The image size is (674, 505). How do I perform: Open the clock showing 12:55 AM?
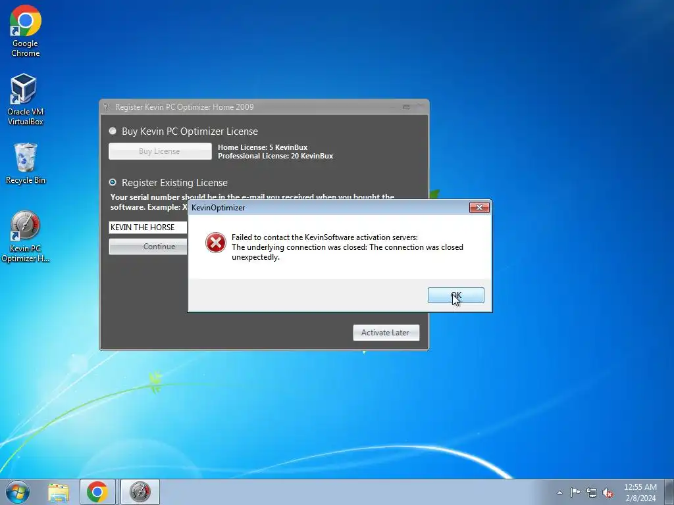click(640, 493)
